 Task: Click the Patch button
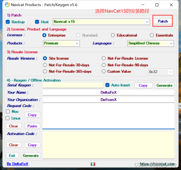pyautogui.click(x=163, y=21)
